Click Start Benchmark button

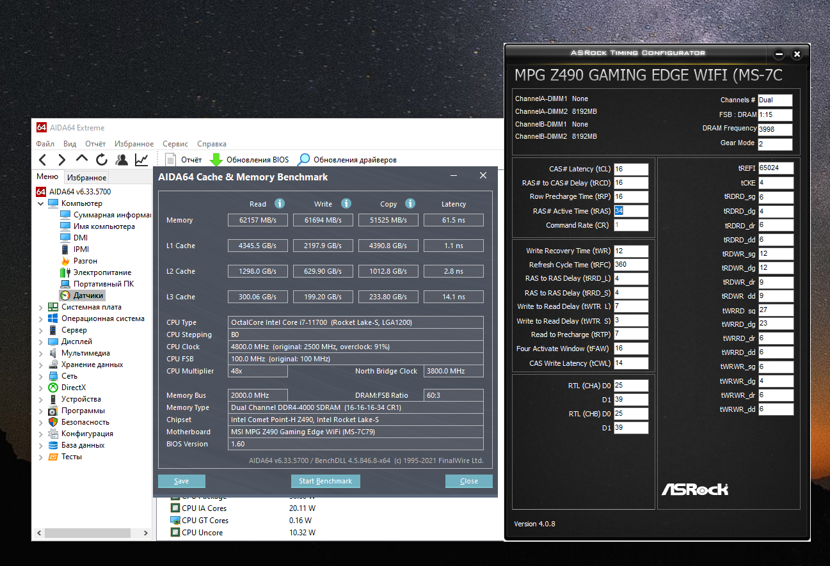(326, 481)
